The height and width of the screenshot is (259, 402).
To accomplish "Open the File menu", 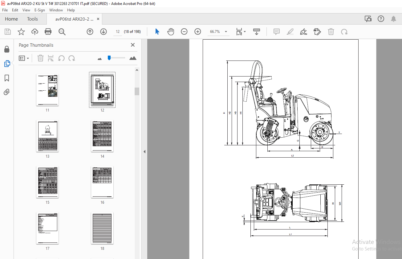I will tap(5, 10).
